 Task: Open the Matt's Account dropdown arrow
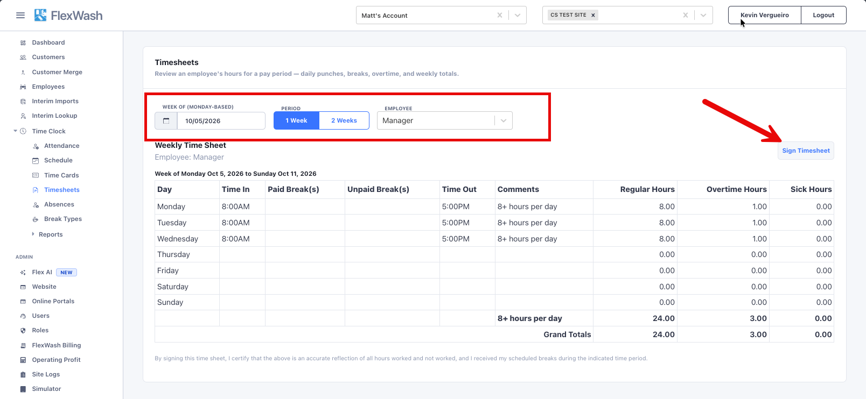[x=518, y=15]
